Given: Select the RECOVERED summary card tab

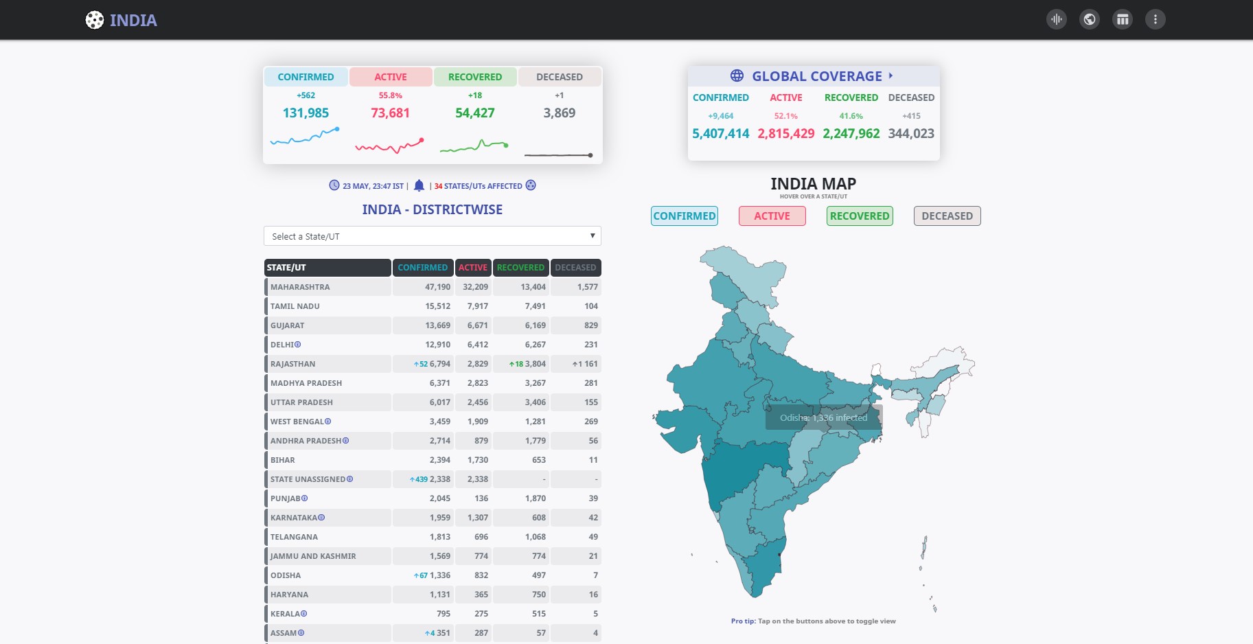Looking at the screenshot, I should (x=475, y=77).
